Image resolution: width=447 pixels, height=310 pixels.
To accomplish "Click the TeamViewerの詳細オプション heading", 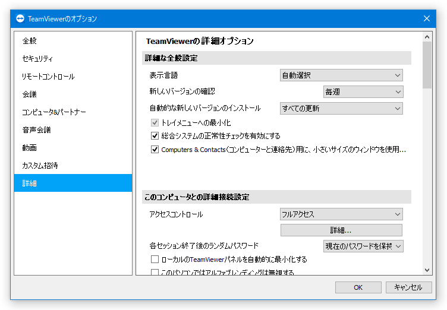I will [200, 41].
